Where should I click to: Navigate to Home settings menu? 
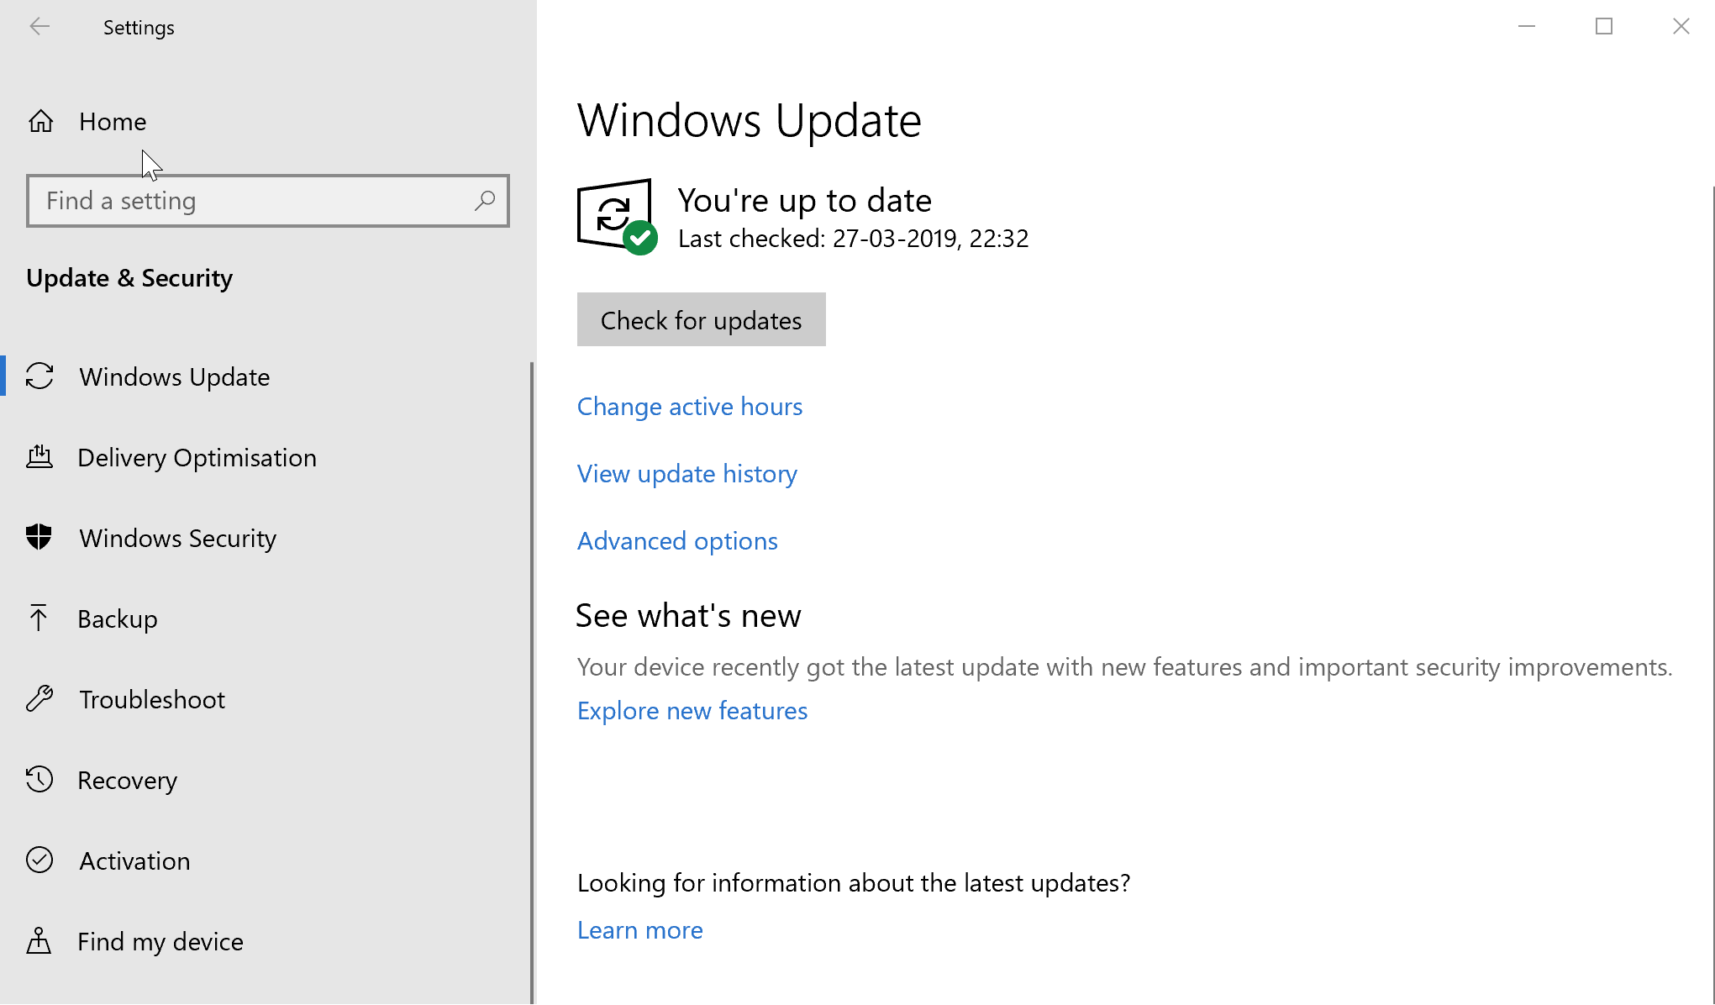point(113,121)
